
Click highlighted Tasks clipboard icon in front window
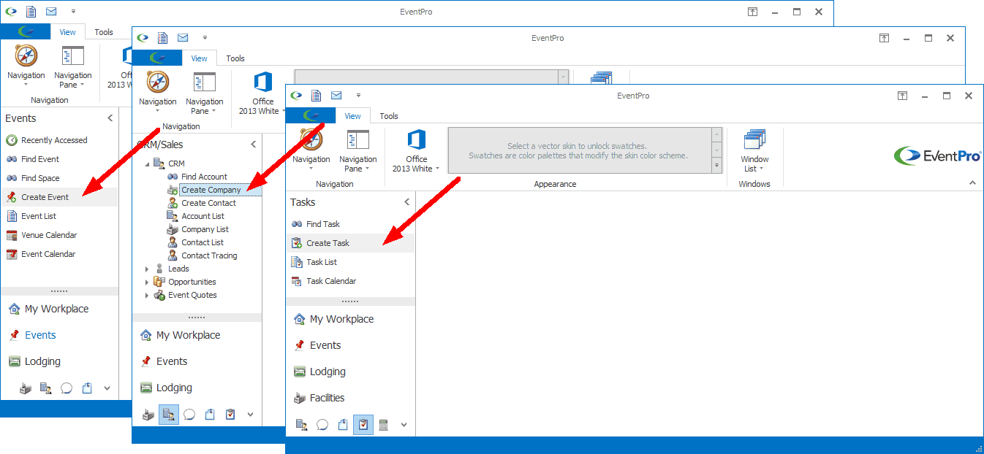(x=363, y=425)
